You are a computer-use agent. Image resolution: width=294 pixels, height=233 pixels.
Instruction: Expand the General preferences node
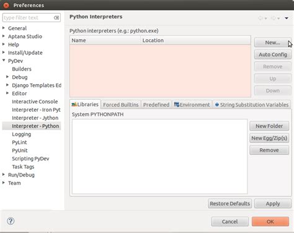4,28
